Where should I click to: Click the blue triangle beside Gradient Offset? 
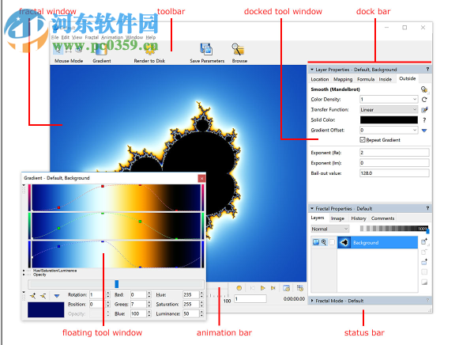pos(424,131)
